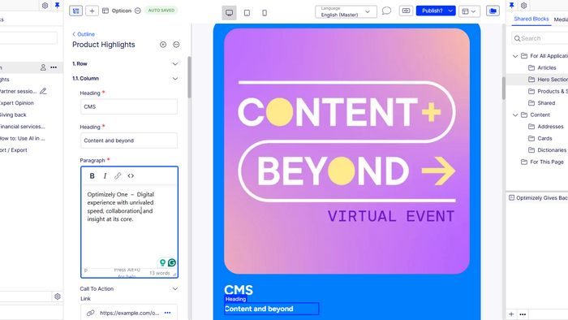Open the three-dot menu at assets panel bottom

click(x=523, y=314)
